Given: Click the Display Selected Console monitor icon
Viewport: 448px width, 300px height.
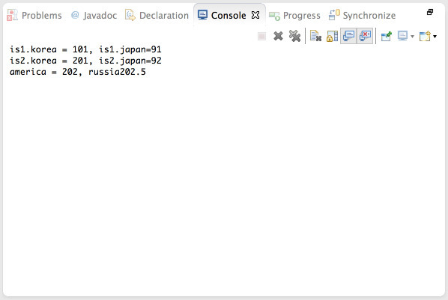Looking at the screenshot, I should [x=402, y=36].
